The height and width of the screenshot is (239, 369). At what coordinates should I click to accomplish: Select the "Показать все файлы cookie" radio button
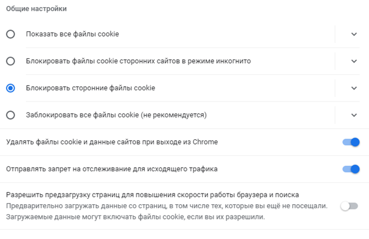10,34
